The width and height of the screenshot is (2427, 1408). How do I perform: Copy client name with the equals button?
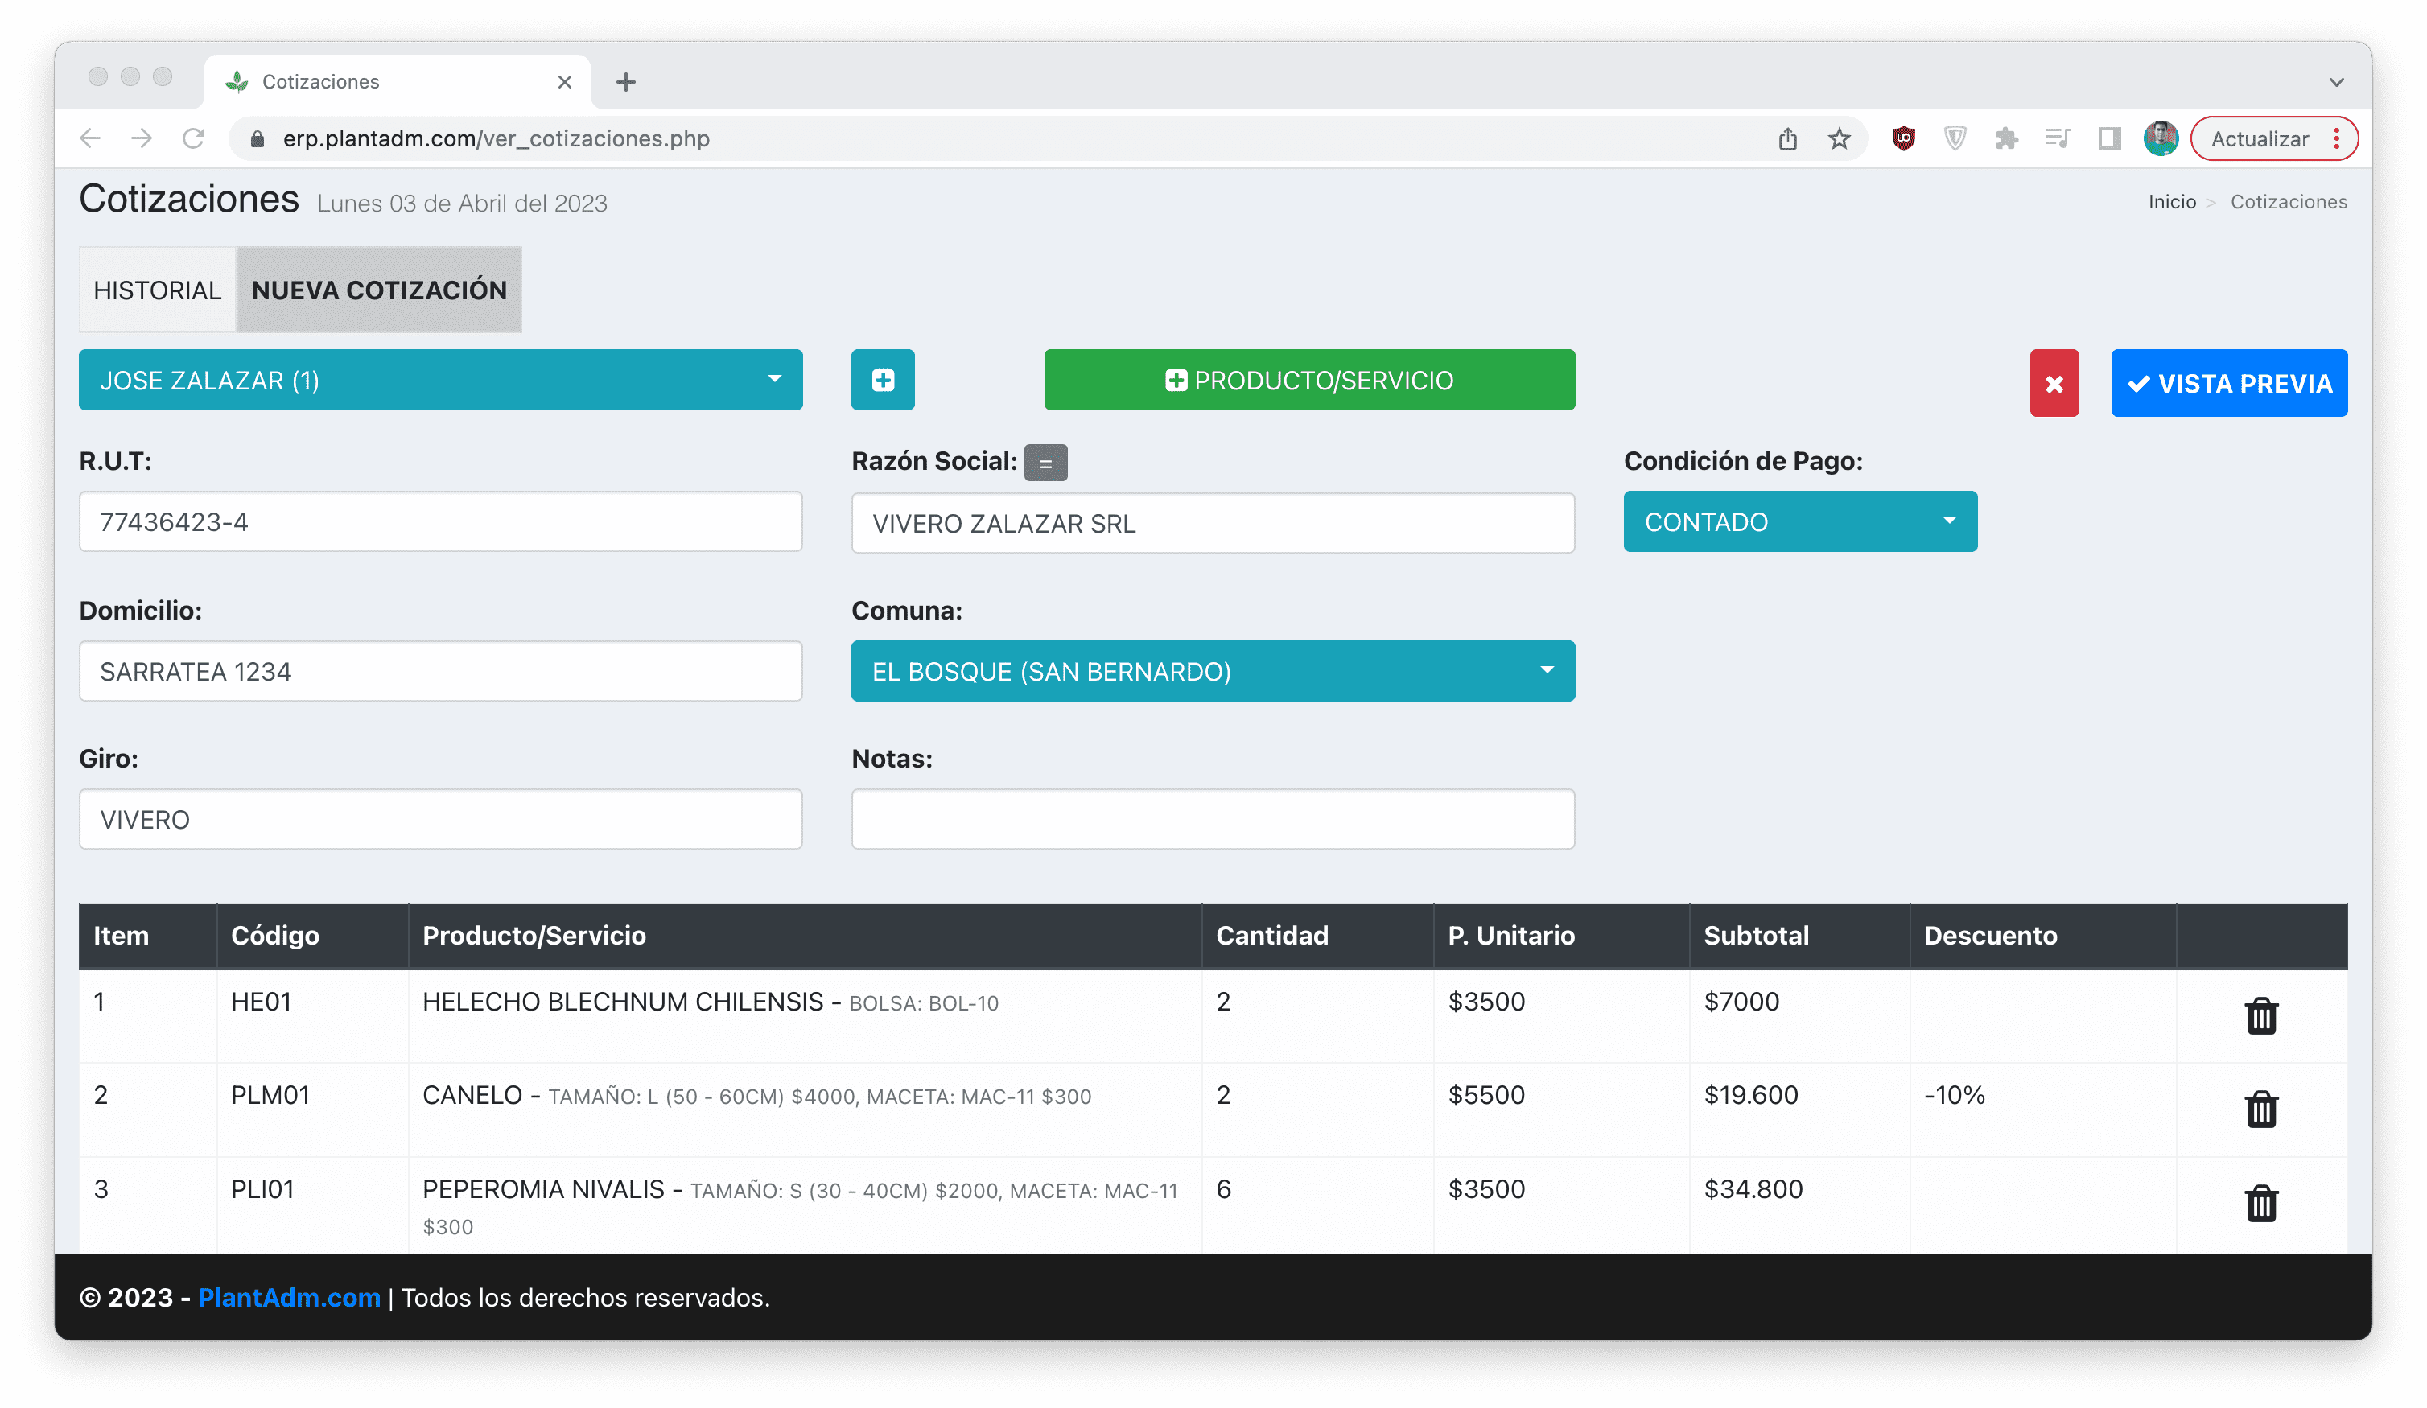click(x=1045, y=463)
